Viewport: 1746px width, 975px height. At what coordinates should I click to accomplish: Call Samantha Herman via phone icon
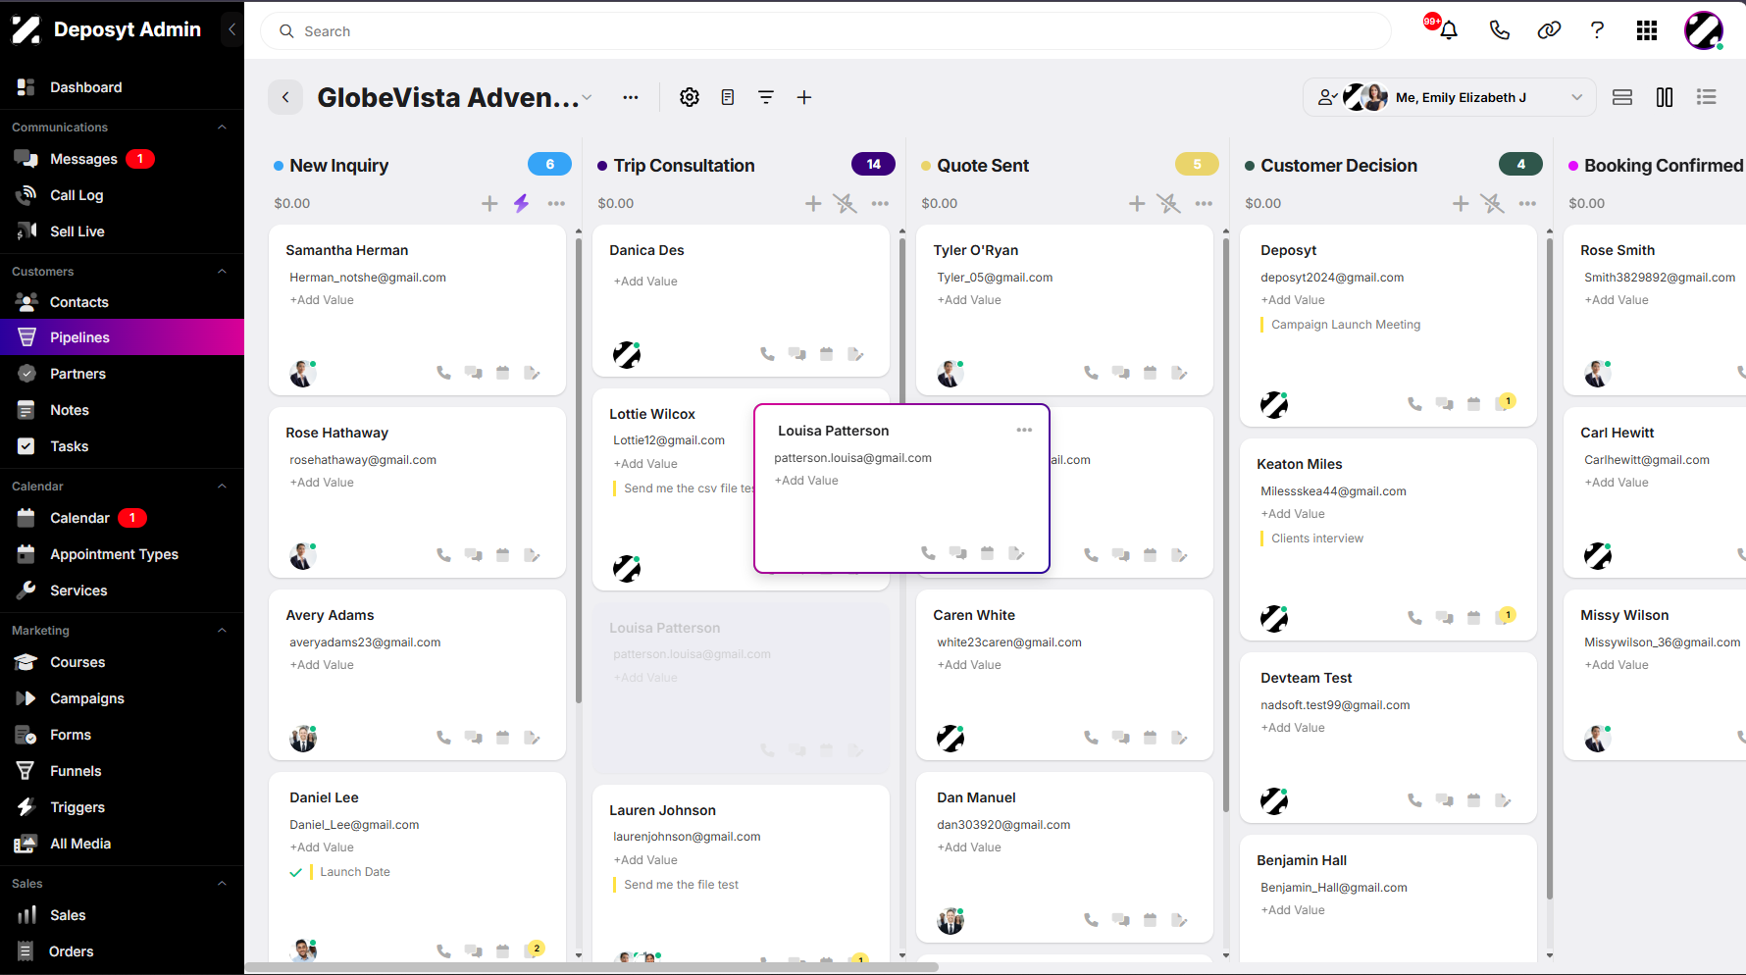[443, 373]
